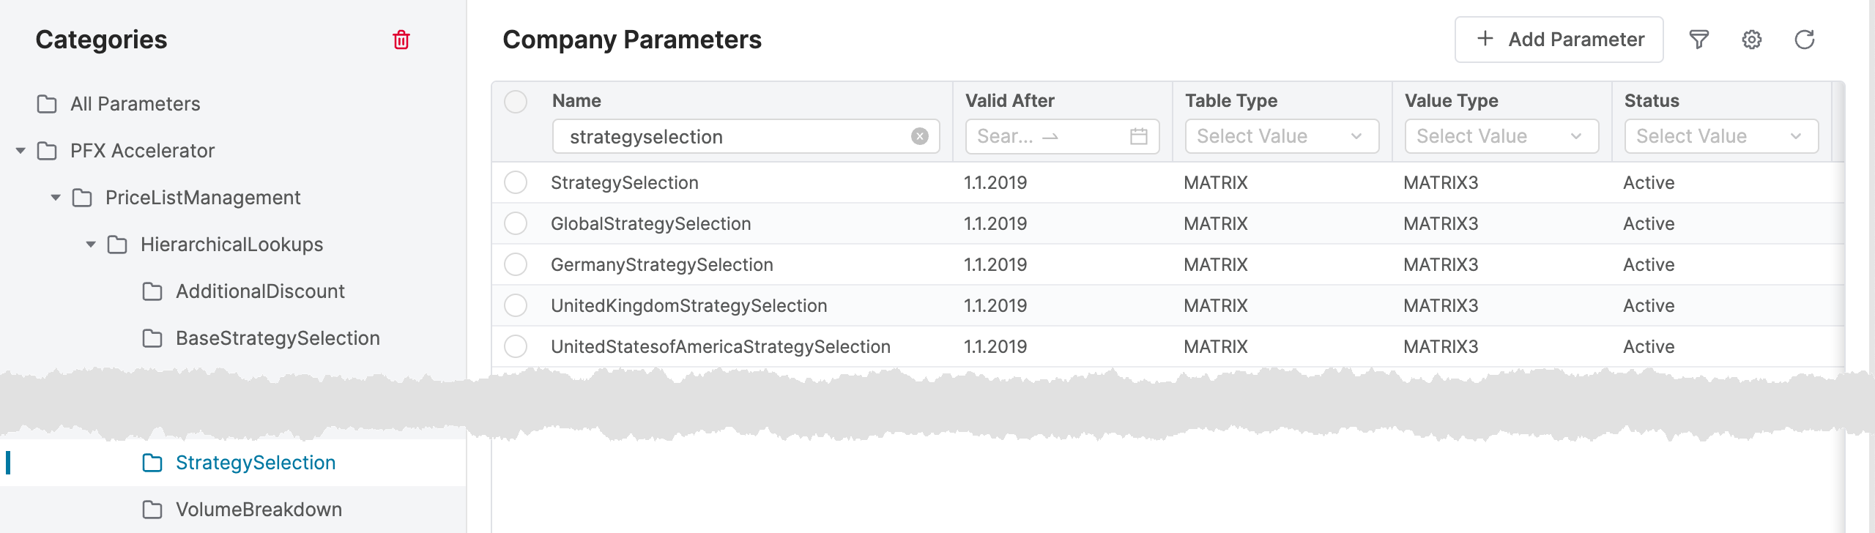
Task: Refresh the Company Parameters table
Action: [x=1804, y=40]
